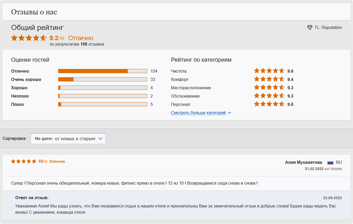This screenshot has width=353, height=224.
Task: Click the TL: Reputation logo icon
Action: click(x=310, y=27)
